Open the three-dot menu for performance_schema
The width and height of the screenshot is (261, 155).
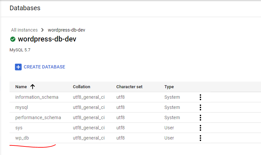click(200, 117)
